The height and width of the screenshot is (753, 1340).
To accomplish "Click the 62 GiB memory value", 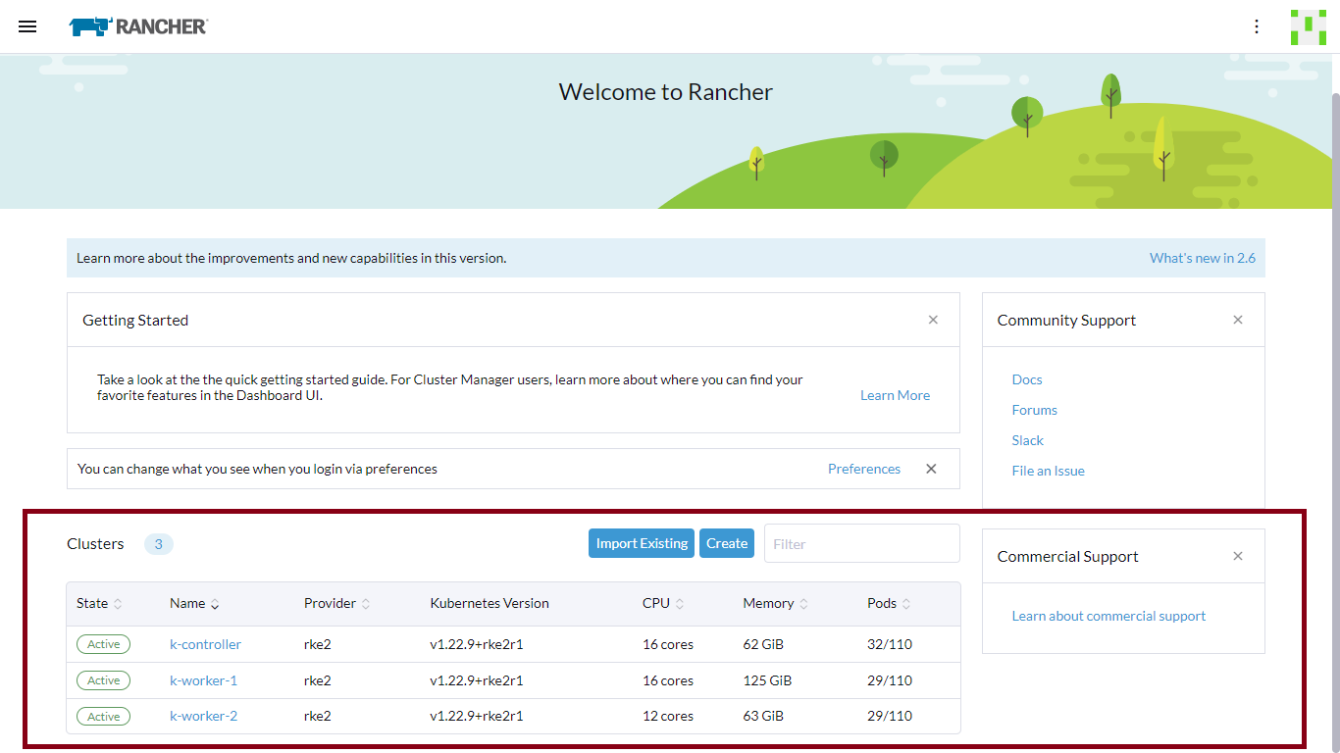I will (x=763, y=644).
